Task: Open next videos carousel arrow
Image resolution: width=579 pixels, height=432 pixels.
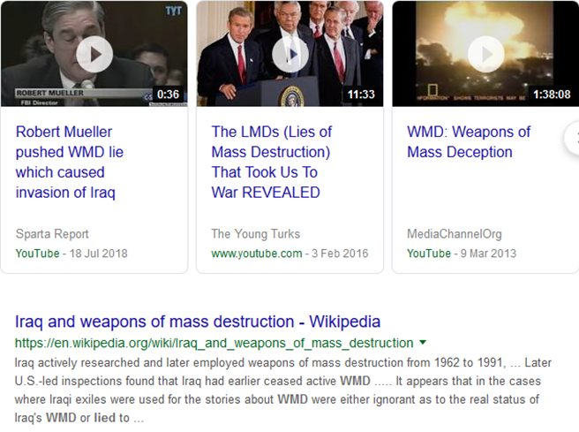Action: [572, 138]
